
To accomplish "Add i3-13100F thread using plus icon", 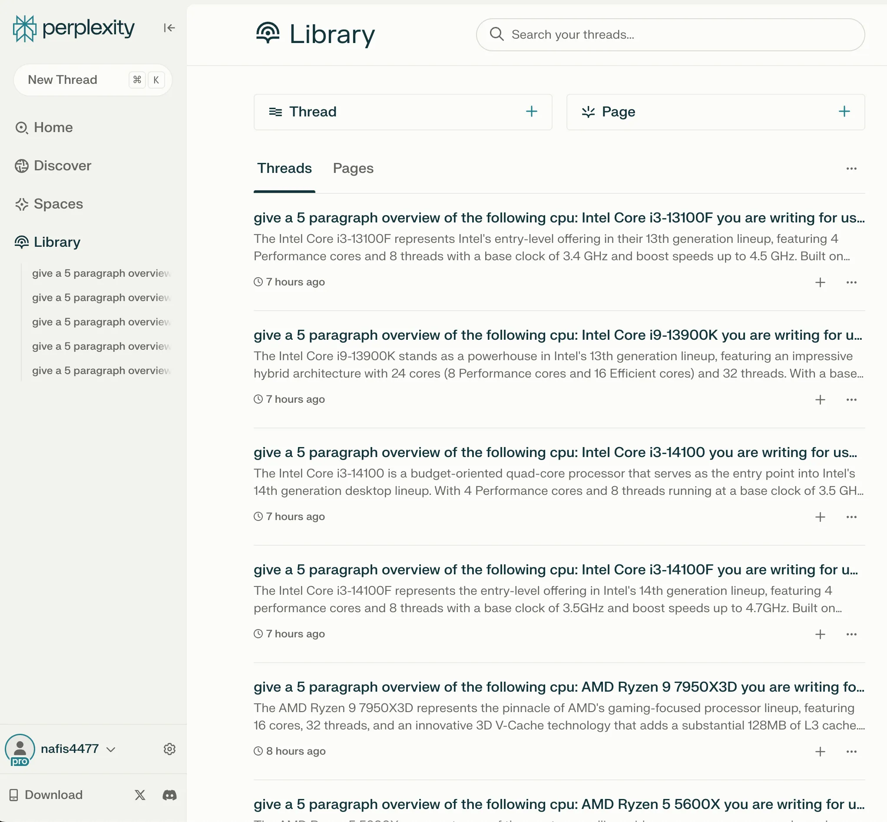I will (x=820, y=282).
